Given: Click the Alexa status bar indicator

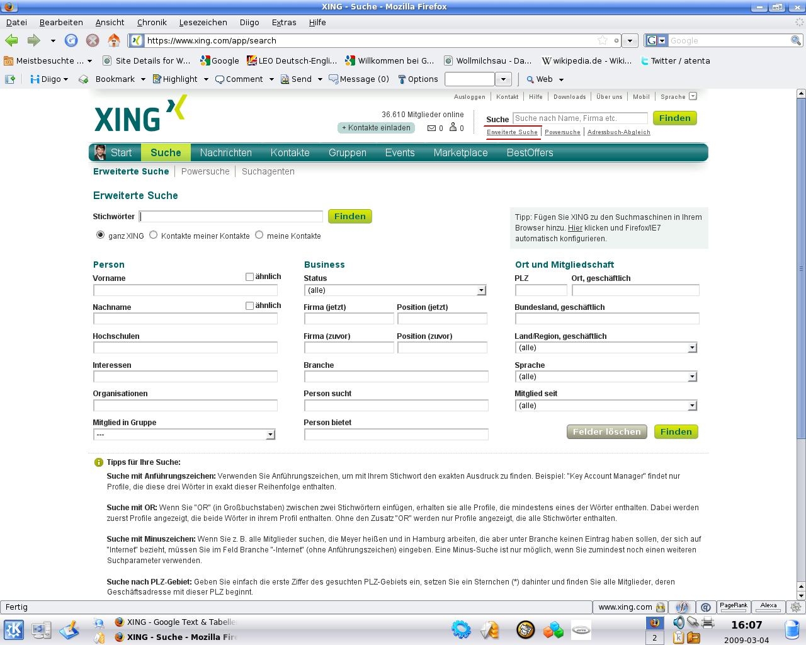Looking at the screenshot, I should [768, 607].
